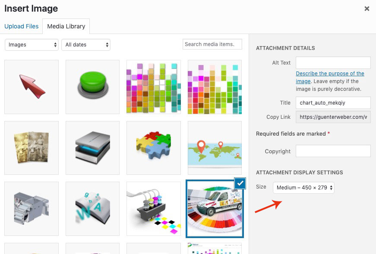
Task: Deselect the van image via its checkmark
Action: click(240, 183)
